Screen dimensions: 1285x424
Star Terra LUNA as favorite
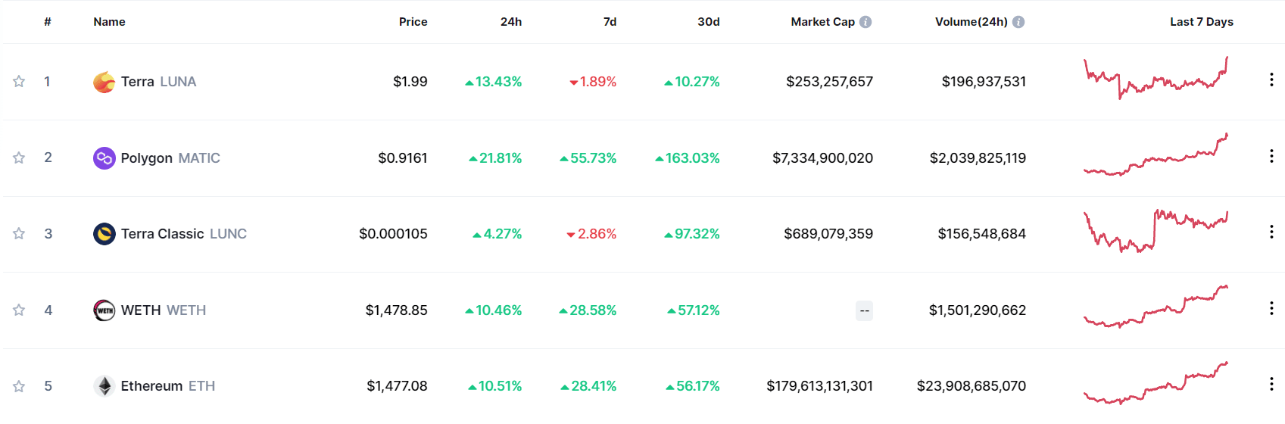pyautogui.click(x=19, y=82)
